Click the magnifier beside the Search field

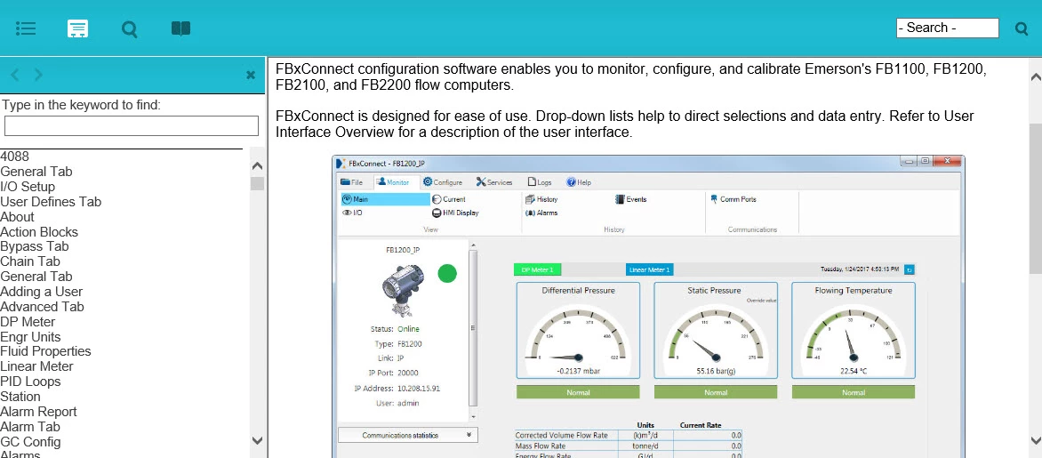[x=1022, y=28]
